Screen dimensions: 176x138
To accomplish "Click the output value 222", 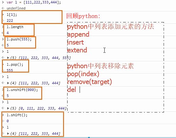I will coord(10,21).
